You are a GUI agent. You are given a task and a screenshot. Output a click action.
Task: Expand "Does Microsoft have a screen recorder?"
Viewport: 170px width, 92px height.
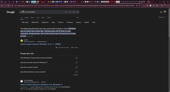tap(49, 72)
